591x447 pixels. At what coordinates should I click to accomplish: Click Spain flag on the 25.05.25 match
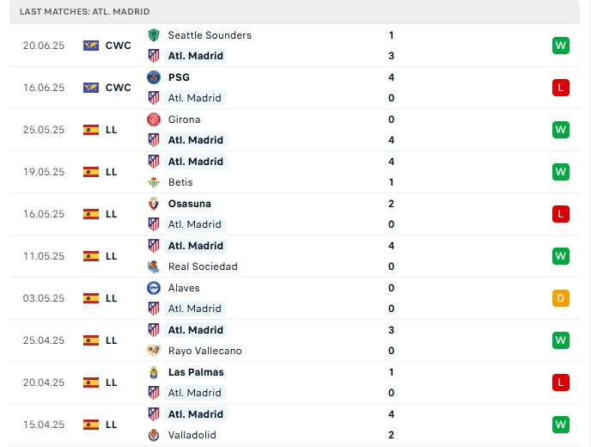tap(91, 130)
